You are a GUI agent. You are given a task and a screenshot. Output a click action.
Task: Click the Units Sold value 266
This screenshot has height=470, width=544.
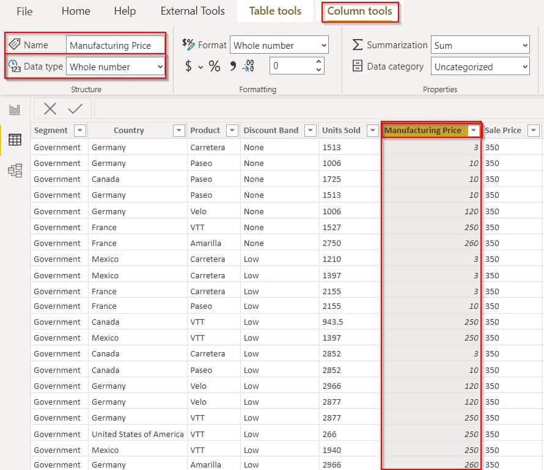click(x=329, y=434)
